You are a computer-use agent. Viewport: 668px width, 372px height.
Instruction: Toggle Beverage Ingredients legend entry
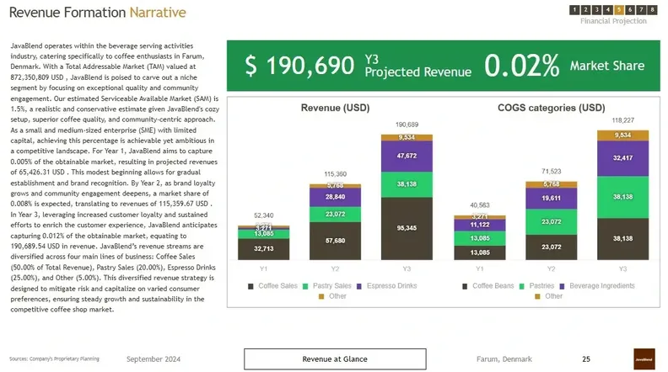tap(597, 285)
